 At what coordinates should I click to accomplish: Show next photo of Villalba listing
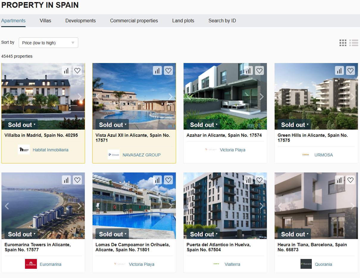(x=79, y=96)
